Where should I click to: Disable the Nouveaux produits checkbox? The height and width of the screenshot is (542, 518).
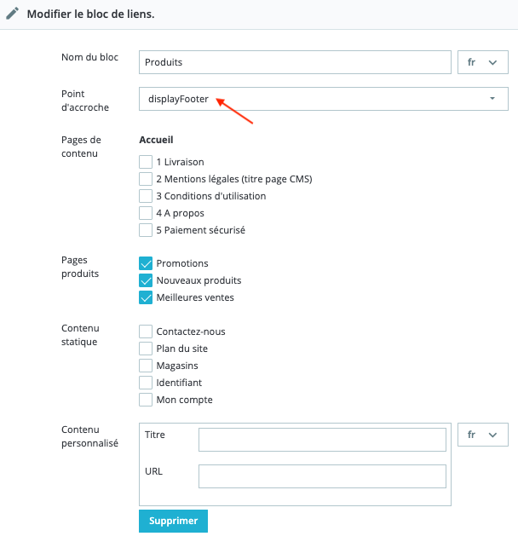pyautogui.click(x=146, y=280)
